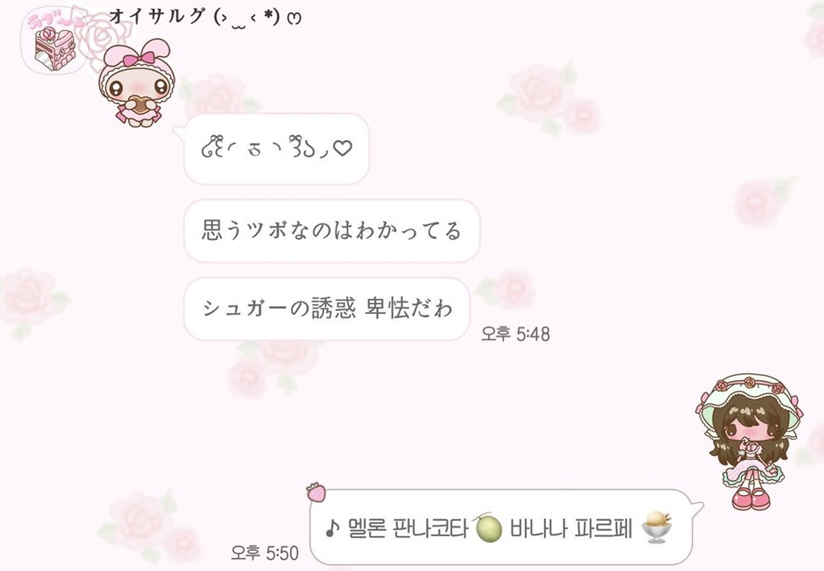824x571 pixels.
Task: Click the strawberry decoration on the sent bubble
Action: point(315,492)
